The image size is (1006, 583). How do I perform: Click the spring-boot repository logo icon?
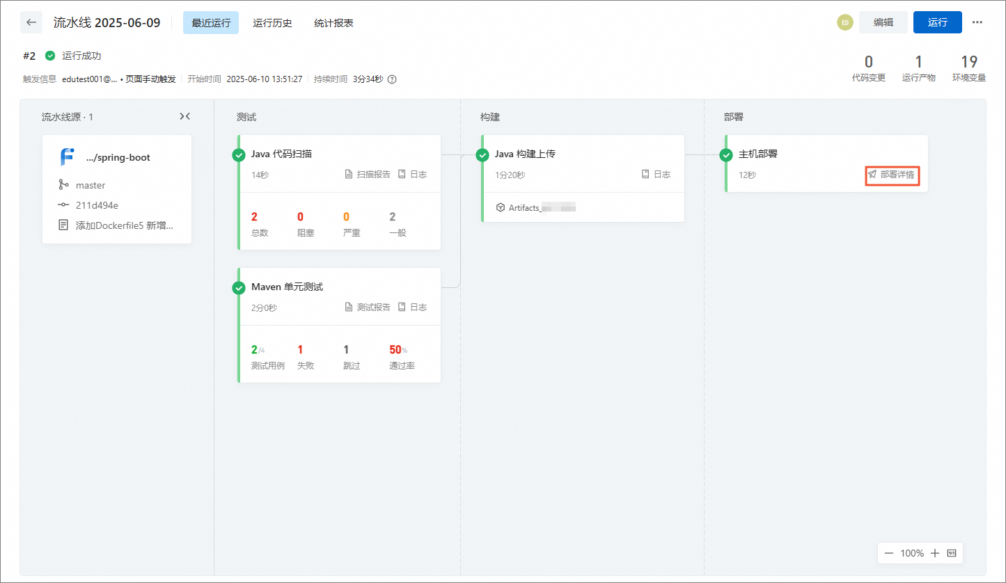coord(67,157)
